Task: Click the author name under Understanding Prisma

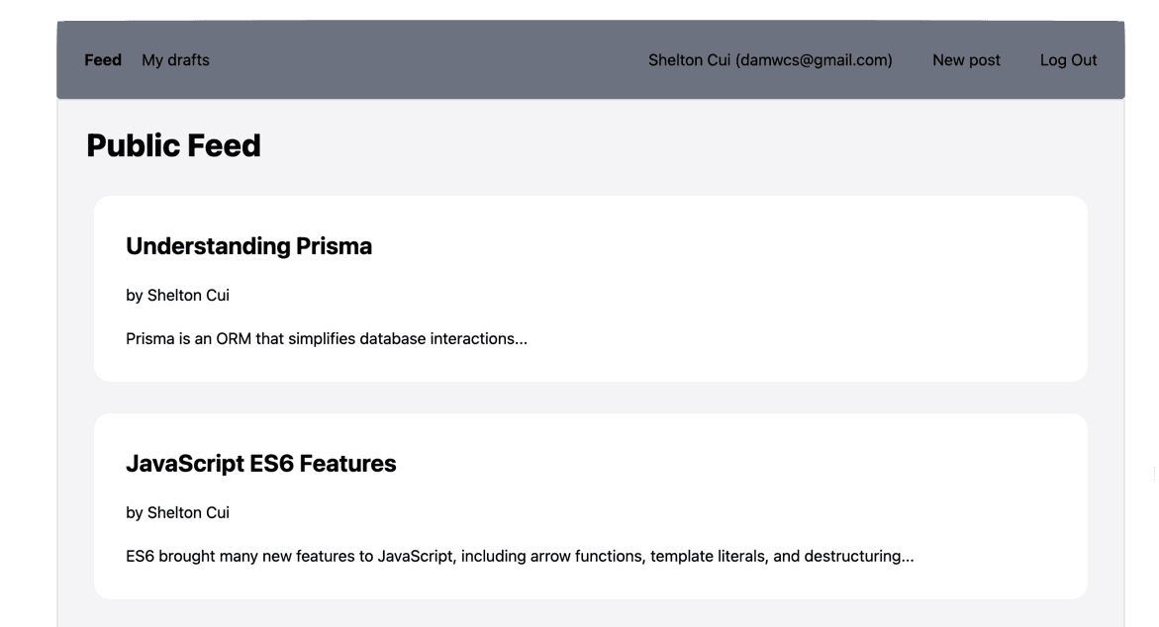Action: (x=177, y=295)
